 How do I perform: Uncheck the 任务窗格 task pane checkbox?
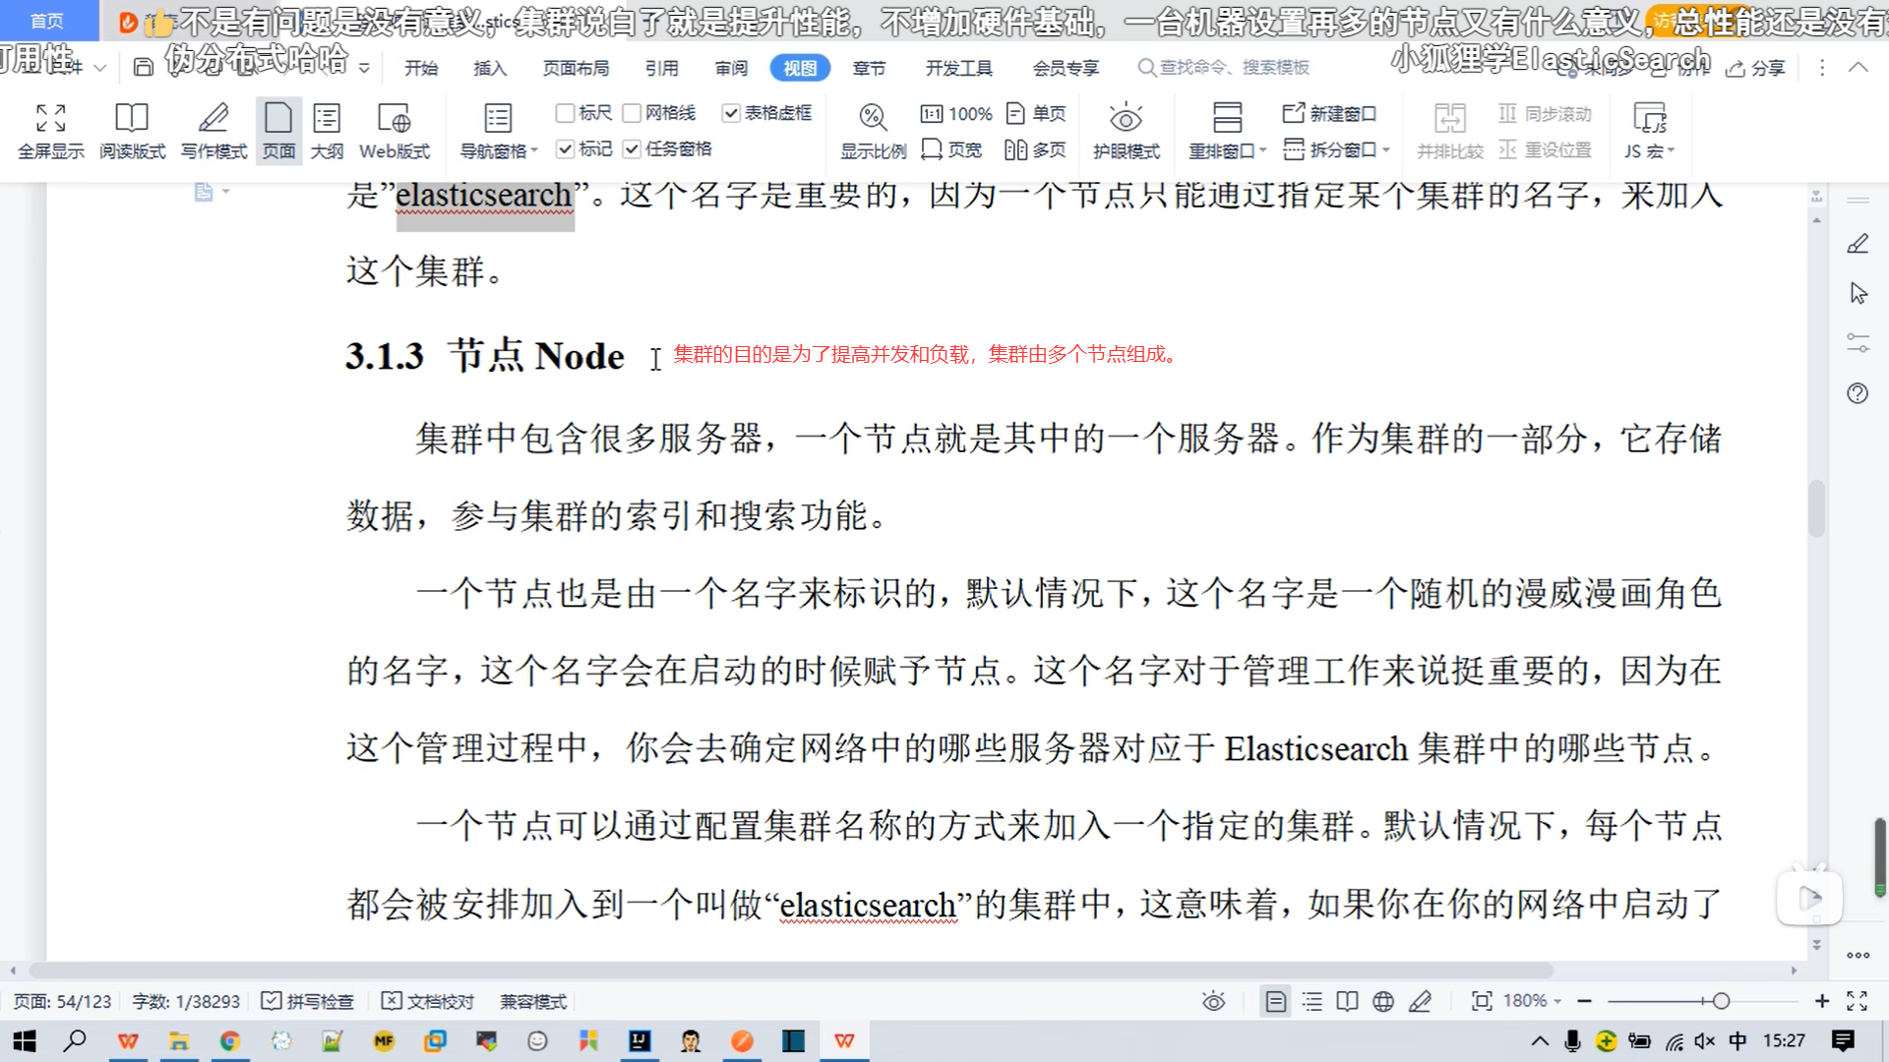pos(633,148)
